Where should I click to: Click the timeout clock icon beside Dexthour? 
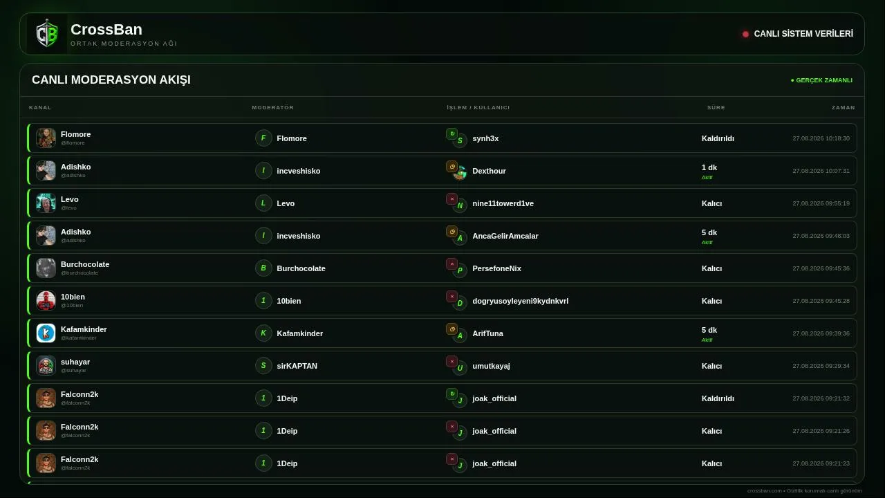[451, 166]
